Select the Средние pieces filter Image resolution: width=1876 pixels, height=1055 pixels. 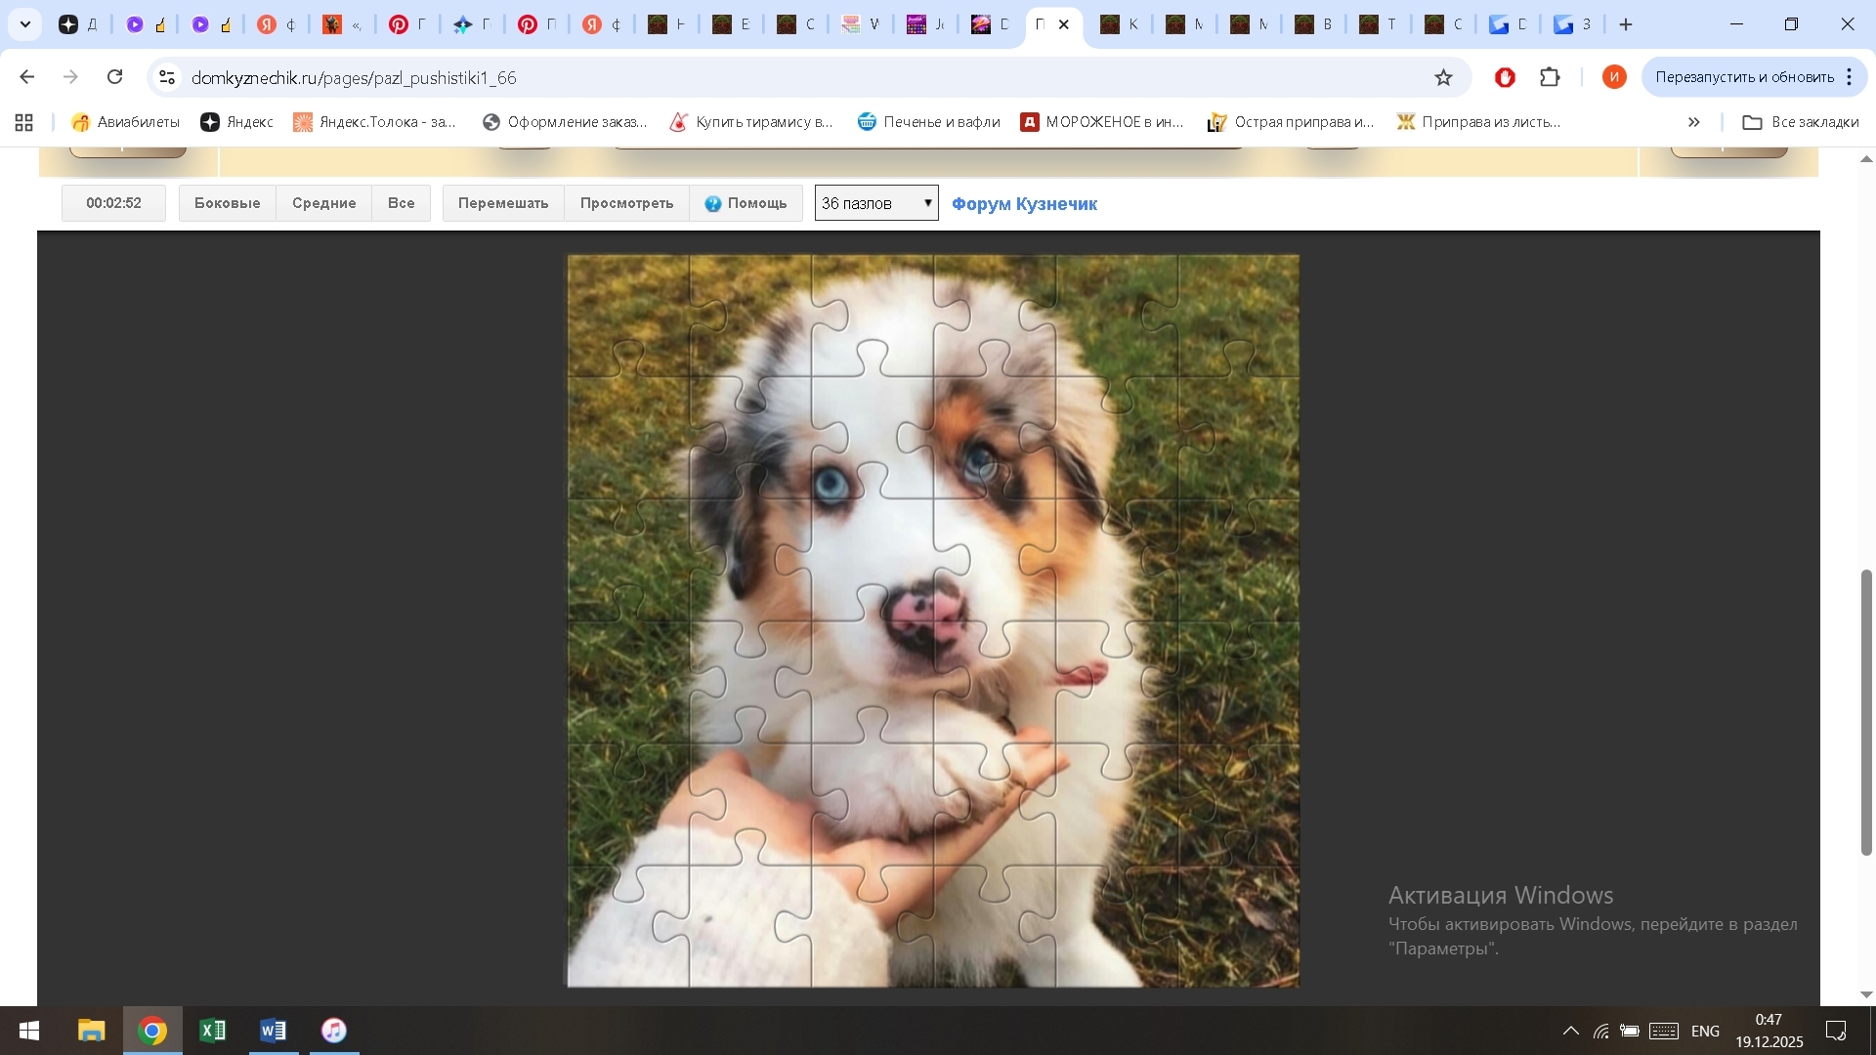pyautogui.click(x=323, y=203)
